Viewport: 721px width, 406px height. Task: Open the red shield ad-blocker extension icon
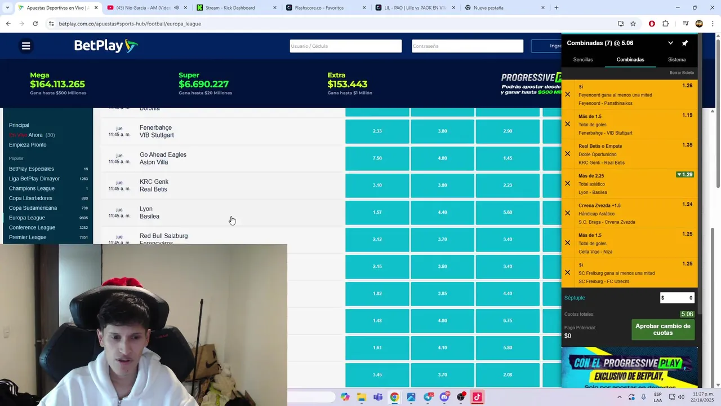pyautogui.click(x=652, y=24)
